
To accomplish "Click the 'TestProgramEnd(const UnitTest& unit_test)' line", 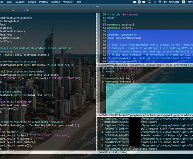I will point(30,75).
